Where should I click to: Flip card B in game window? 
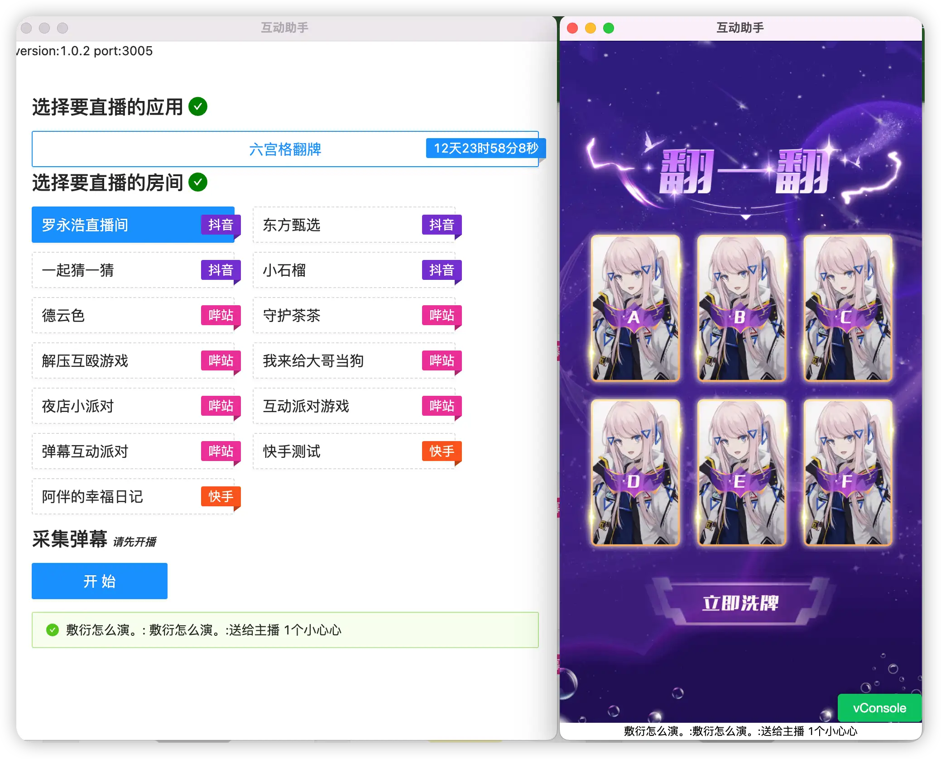(x=741, y=308)
